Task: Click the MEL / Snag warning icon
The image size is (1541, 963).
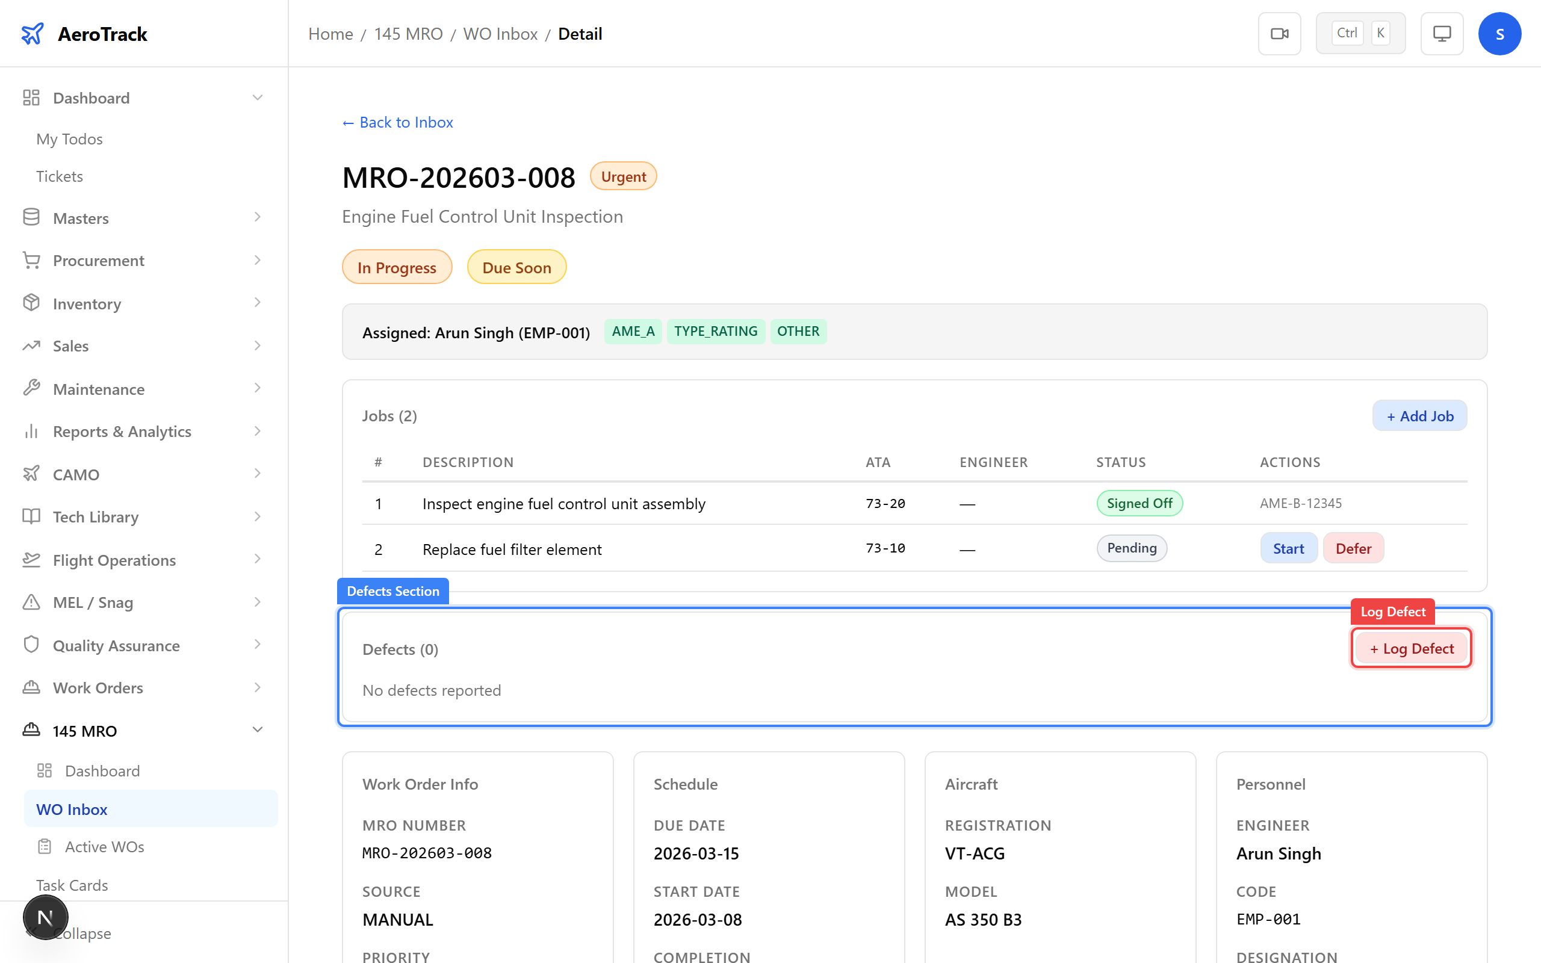Action: click(x=31, y=602)
